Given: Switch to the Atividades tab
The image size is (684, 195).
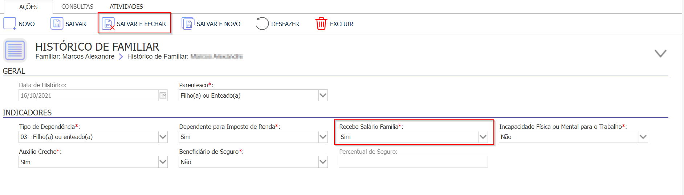Looking at the screenshot, I should (126, 7).
